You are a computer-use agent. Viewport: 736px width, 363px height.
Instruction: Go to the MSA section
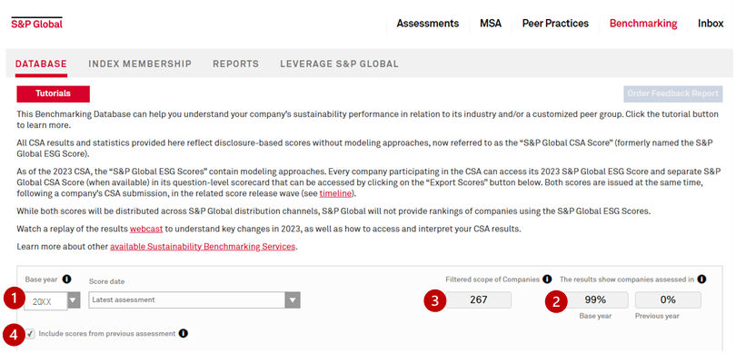(x=491, y=24)
